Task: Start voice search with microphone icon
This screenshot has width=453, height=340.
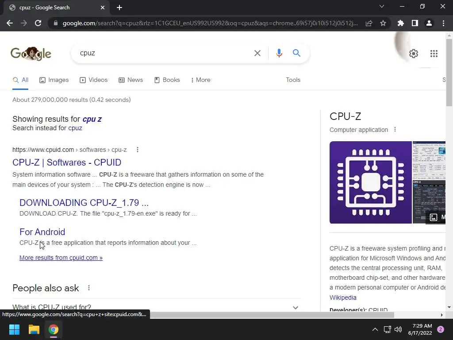Action: click(279, 53)
